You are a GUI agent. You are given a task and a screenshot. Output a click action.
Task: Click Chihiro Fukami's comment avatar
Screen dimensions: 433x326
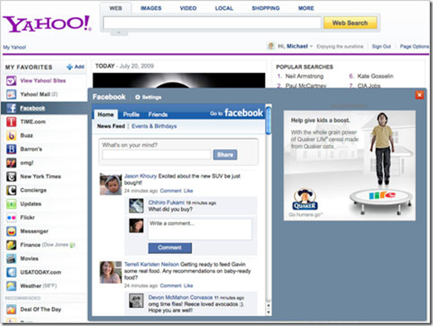pos(137,206)
